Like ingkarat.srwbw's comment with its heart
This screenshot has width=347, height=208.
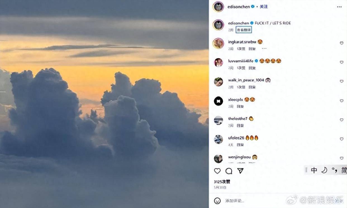pos(341,43)
